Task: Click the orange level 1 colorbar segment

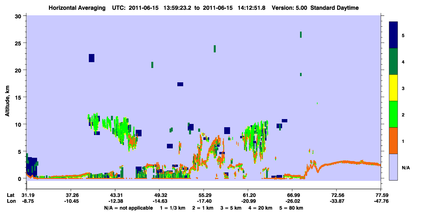Action: pos(393,141)
